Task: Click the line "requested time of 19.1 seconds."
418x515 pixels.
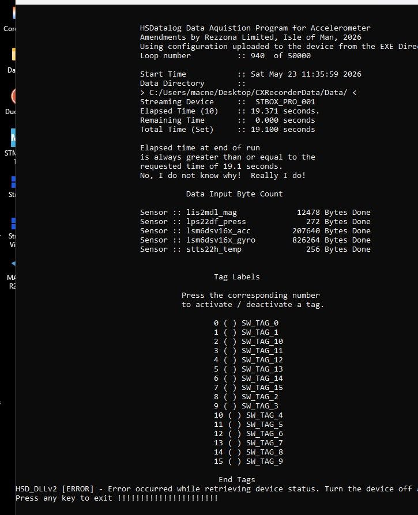Action: tap(211, 166)
